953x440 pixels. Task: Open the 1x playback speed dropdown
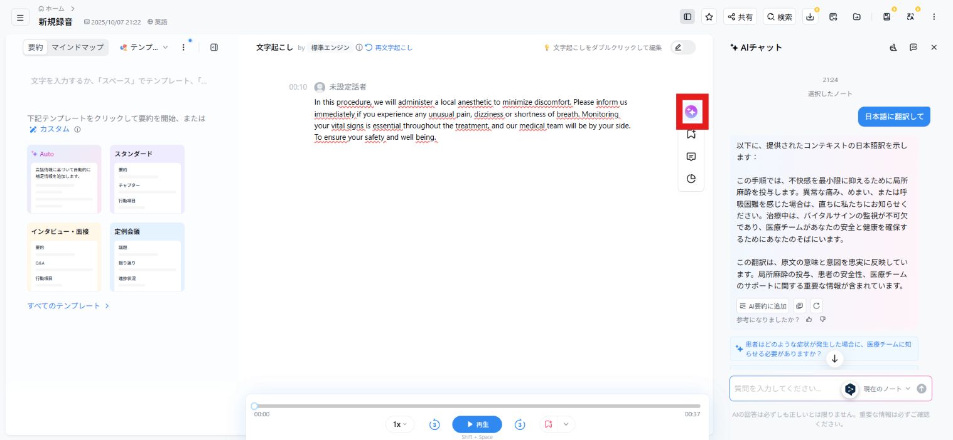399,424
